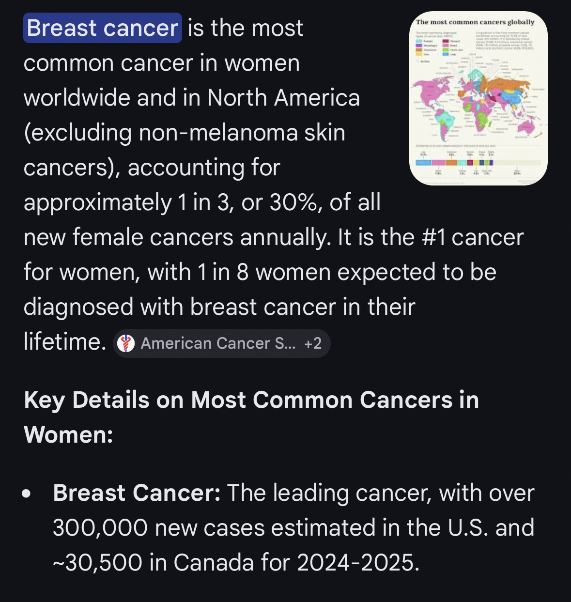Image resolution: width=571 pixels, height=602 pixels.
Task: Click the infographic title 'The most common cancers globally'
Action: click(x=475, y=22)
